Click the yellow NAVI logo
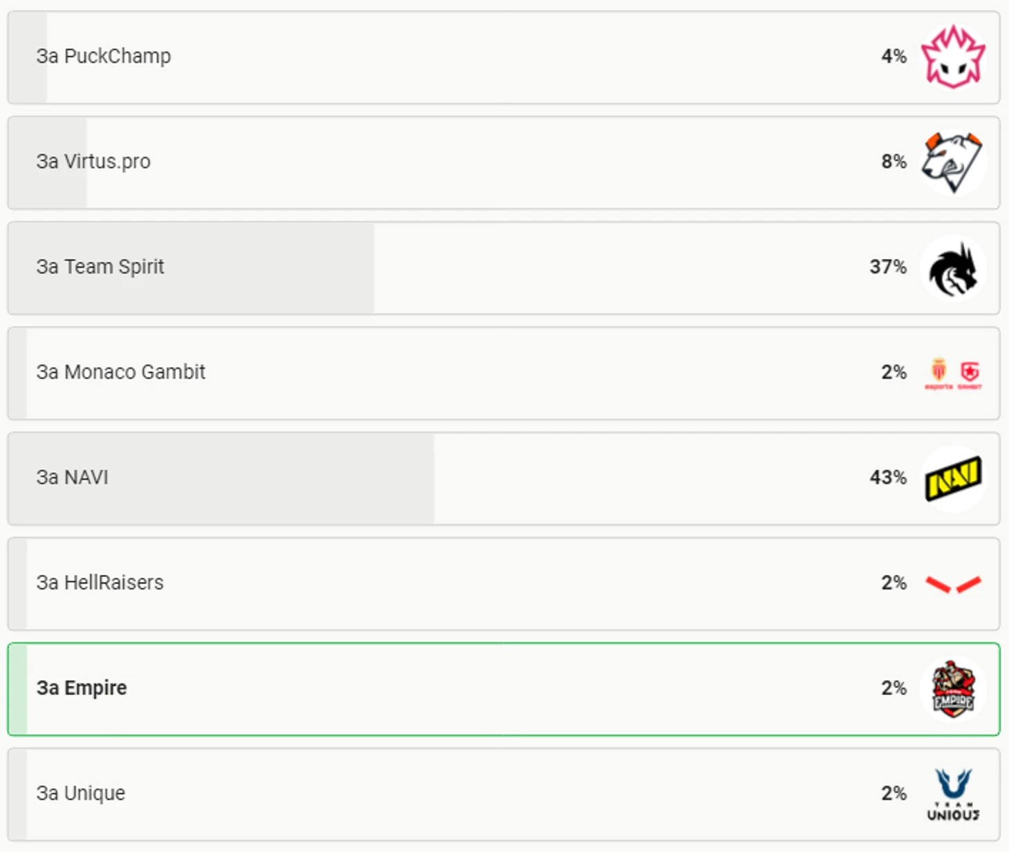 point(953,478)
